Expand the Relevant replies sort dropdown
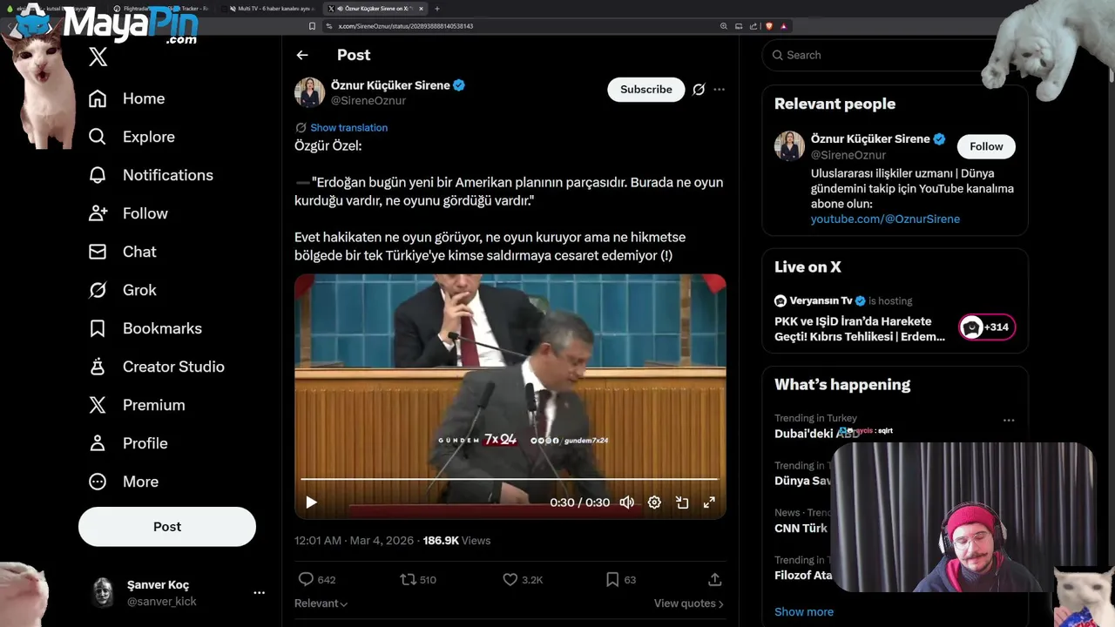Screen dimensions: 1115x627 [321, 603]
